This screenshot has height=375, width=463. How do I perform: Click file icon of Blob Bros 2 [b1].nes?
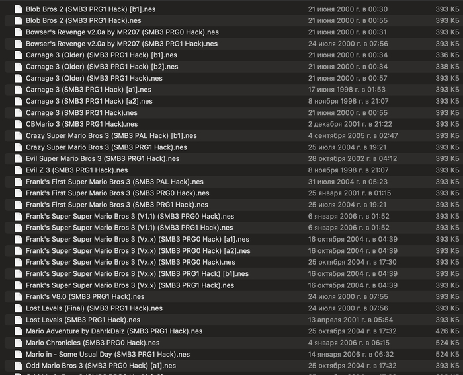click(19, 9)
